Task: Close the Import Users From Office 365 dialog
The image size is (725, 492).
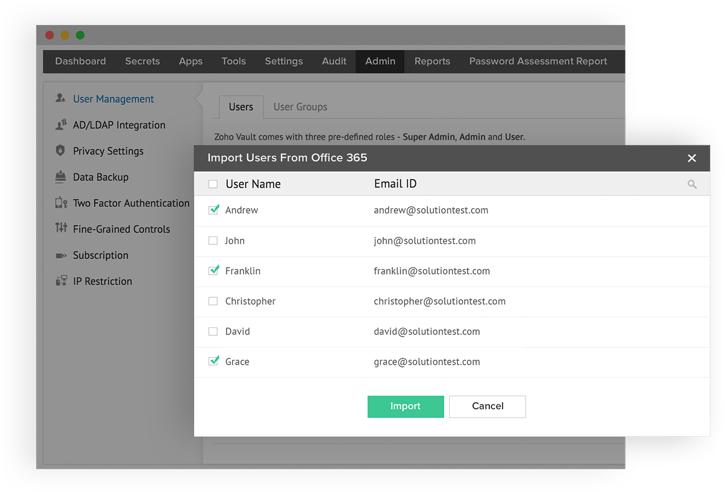Action: click(691, 158)
